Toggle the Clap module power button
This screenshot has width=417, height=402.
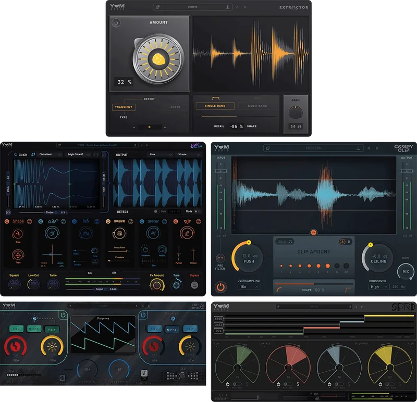41,221
